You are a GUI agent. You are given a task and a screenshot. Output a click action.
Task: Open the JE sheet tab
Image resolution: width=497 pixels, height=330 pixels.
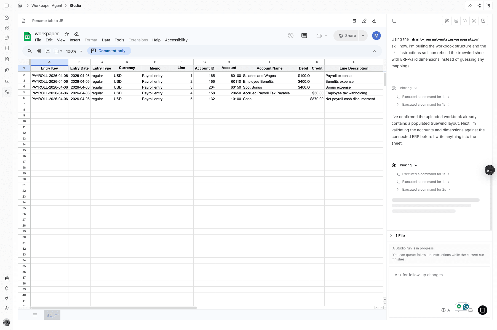(x=49, y=315)
